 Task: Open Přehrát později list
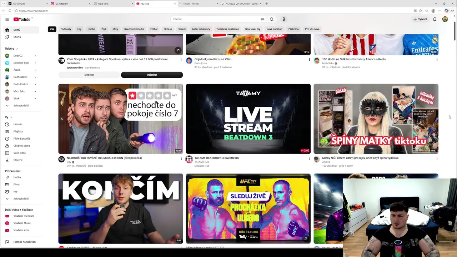pos(21,138)
